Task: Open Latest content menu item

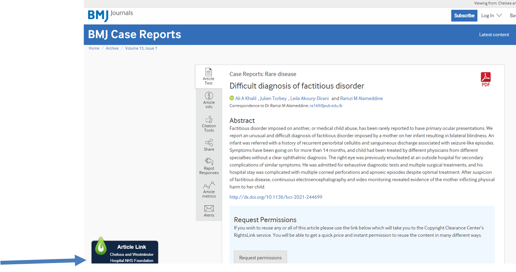Action: [494, 34]
